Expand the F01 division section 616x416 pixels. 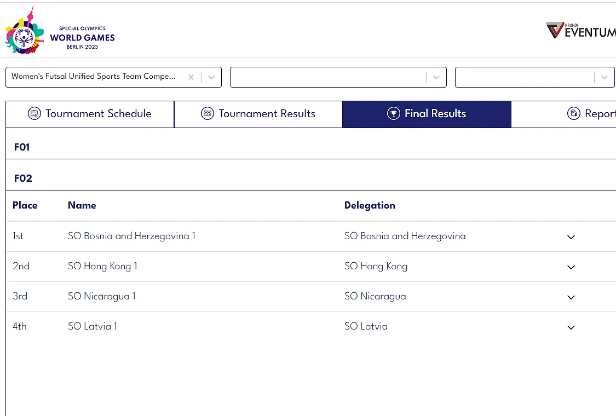pos(22,147)
